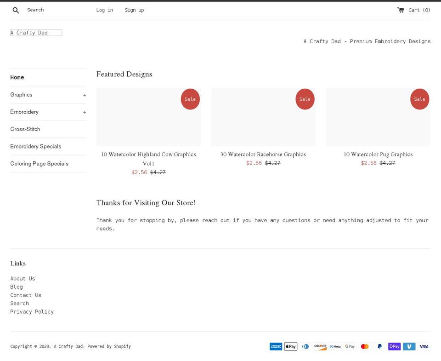Click the search magnifier icon
Image resolution: width=441 pixels, height=361 pixels.
point(16,10)
